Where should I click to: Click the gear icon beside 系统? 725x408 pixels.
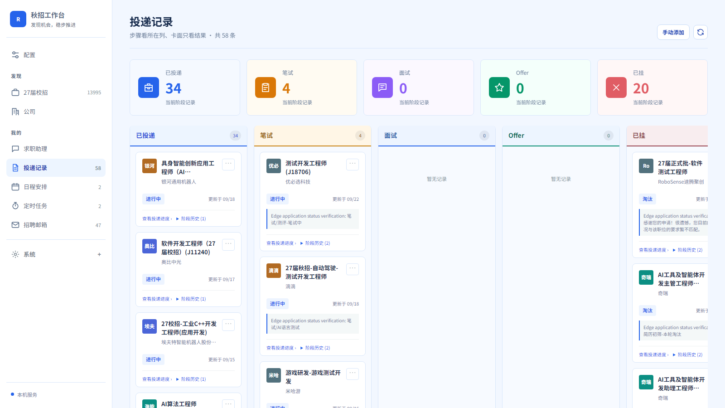[15, 254]
